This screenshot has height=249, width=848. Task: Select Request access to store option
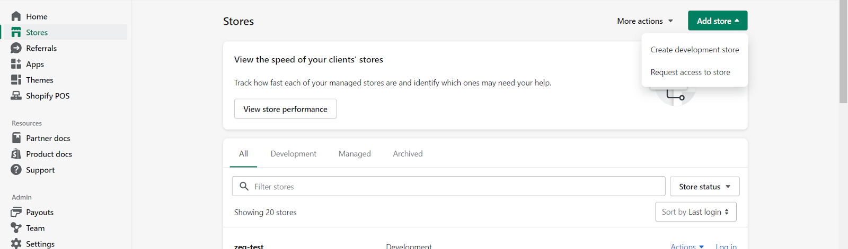tap(691, 72)
